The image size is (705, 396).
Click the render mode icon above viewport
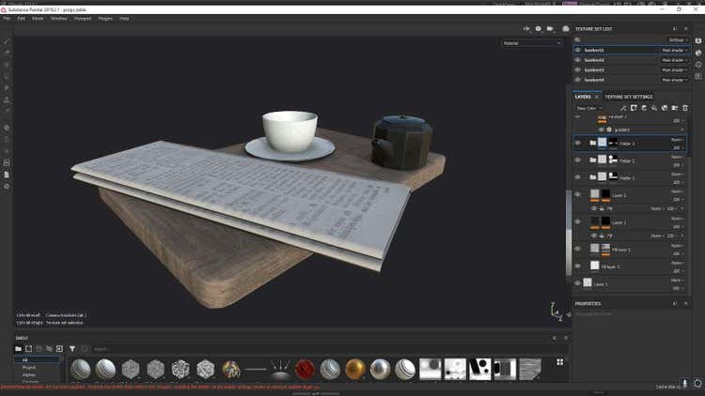coord(566,29)
